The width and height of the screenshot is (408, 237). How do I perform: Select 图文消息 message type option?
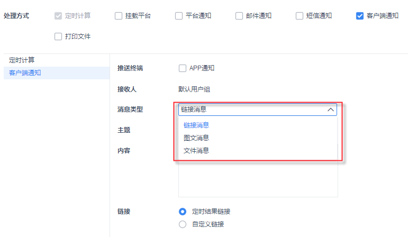(x=196, y=138)
